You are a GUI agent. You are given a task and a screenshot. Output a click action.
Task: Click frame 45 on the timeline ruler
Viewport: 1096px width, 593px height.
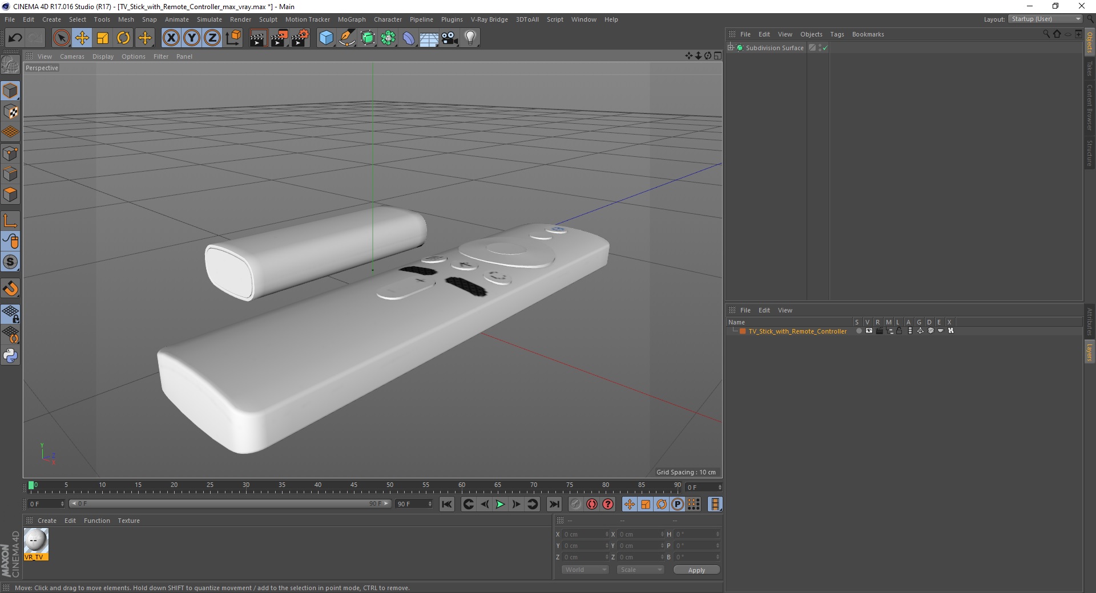click(354, 485)
